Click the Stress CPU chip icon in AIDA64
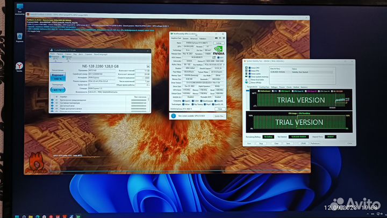The height and width of the screenshot is (218, 387). 246,68
